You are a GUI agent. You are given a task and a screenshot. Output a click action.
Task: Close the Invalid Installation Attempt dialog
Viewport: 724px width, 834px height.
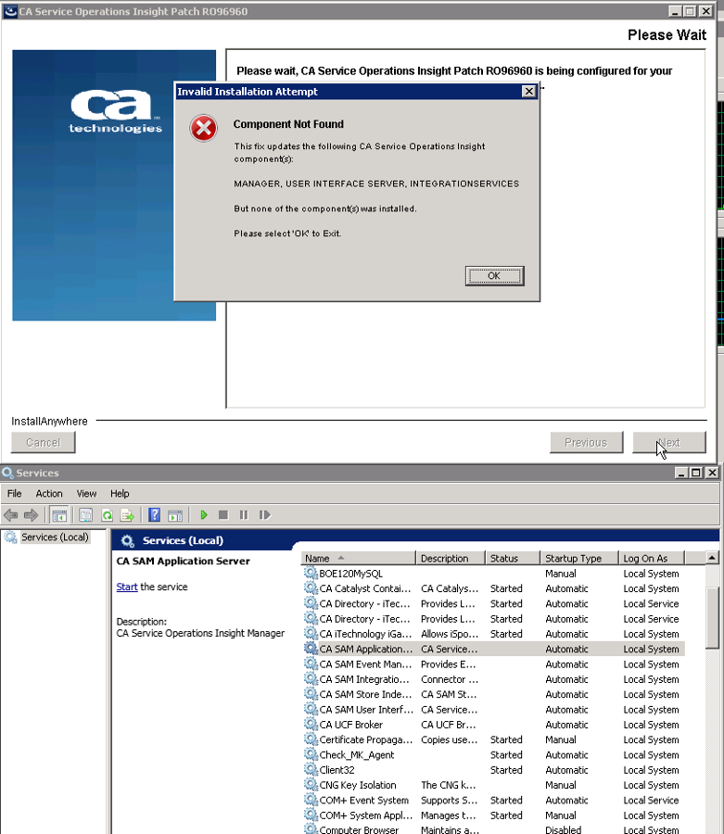pyautogui.click(x=528, y=92)
